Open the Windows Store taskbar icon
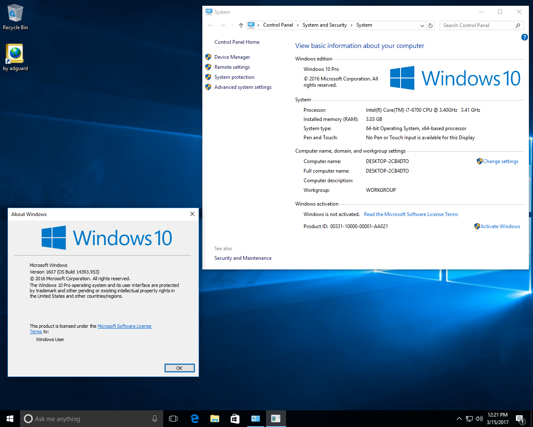This screenshot has width=533, height=427. coord(235,419)
